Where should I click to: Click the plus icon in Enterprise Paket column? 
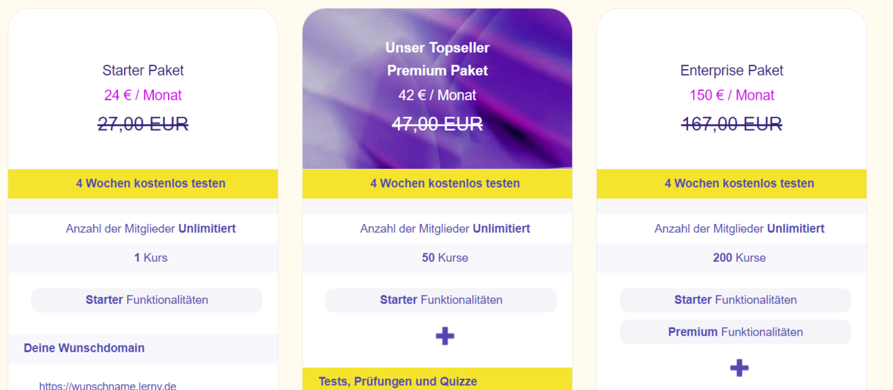point(739,368)
